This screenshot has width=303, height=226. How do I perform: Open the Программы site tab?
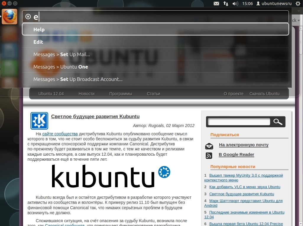click(x=121, y=94)
